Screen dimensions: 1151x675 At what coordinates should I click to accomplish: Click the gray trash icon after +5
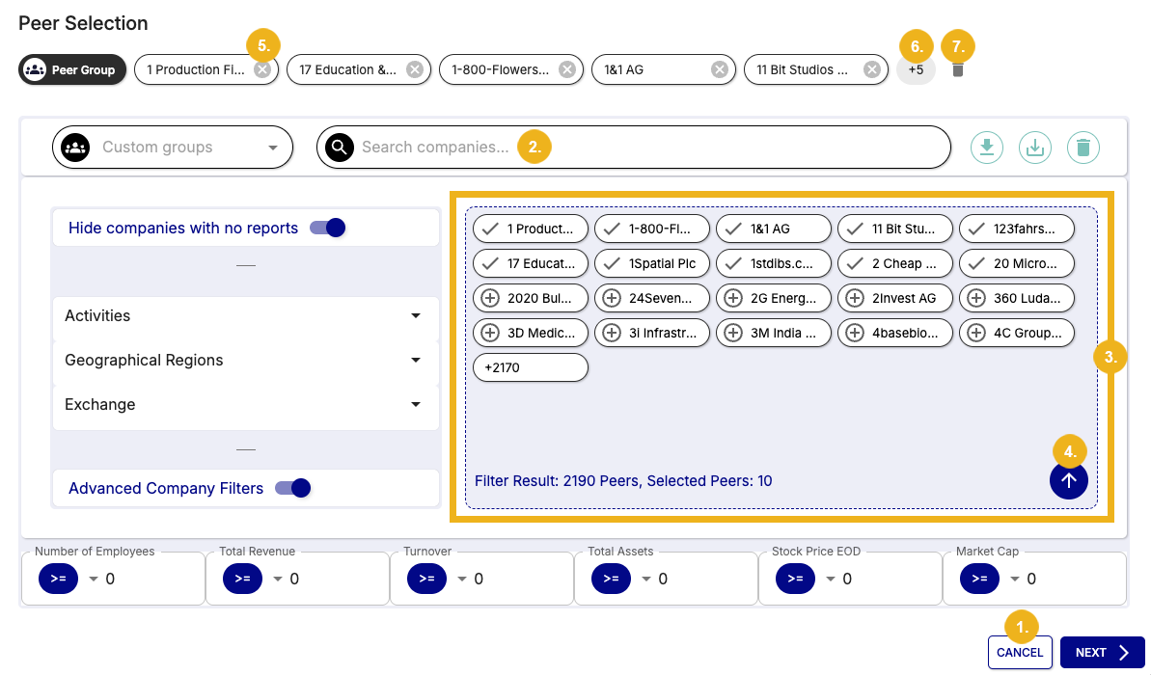pyautogui.click(x=957, y=69)
